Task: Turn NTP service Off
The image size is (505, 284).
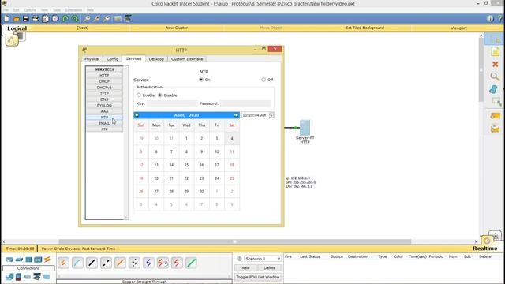Action: (264, 80)
